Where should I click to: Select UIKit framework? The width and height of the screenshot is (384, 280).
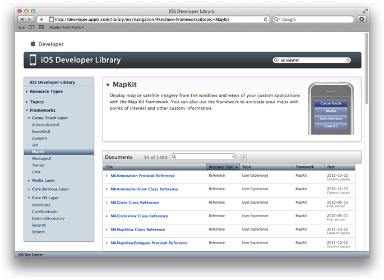point(36,172)
